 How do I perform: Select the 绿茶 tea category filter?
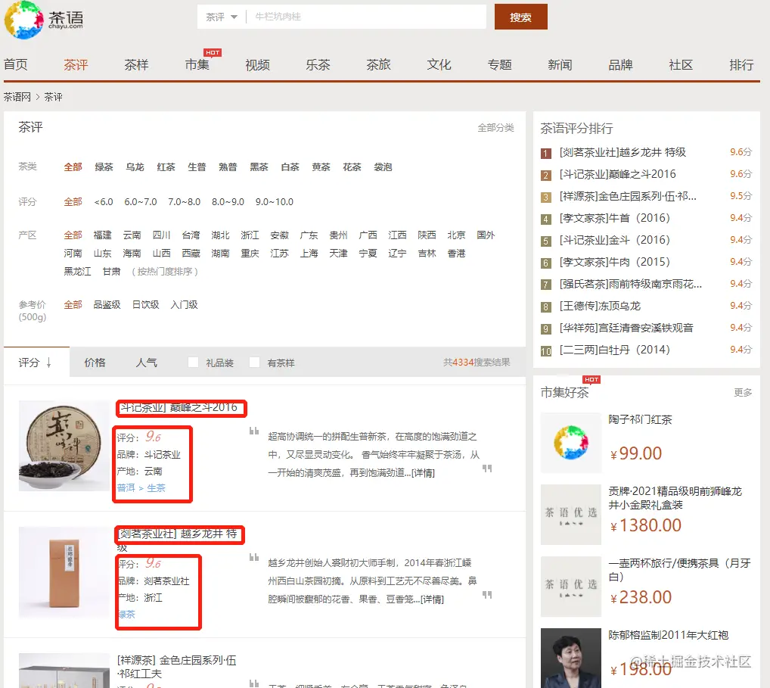(x=104, y=167)
